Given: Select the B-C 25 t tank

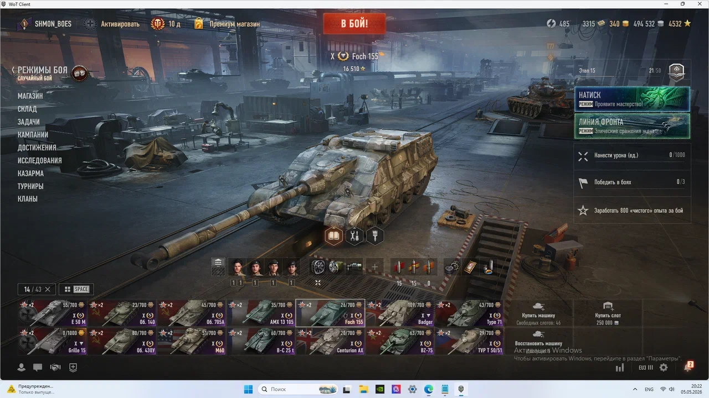Looking at the screenshot, I should pos(261,341).
